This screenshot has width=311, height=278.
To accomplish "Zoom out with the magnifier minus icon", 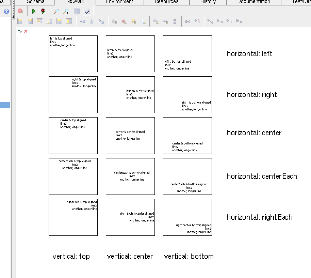I will 56,11.
